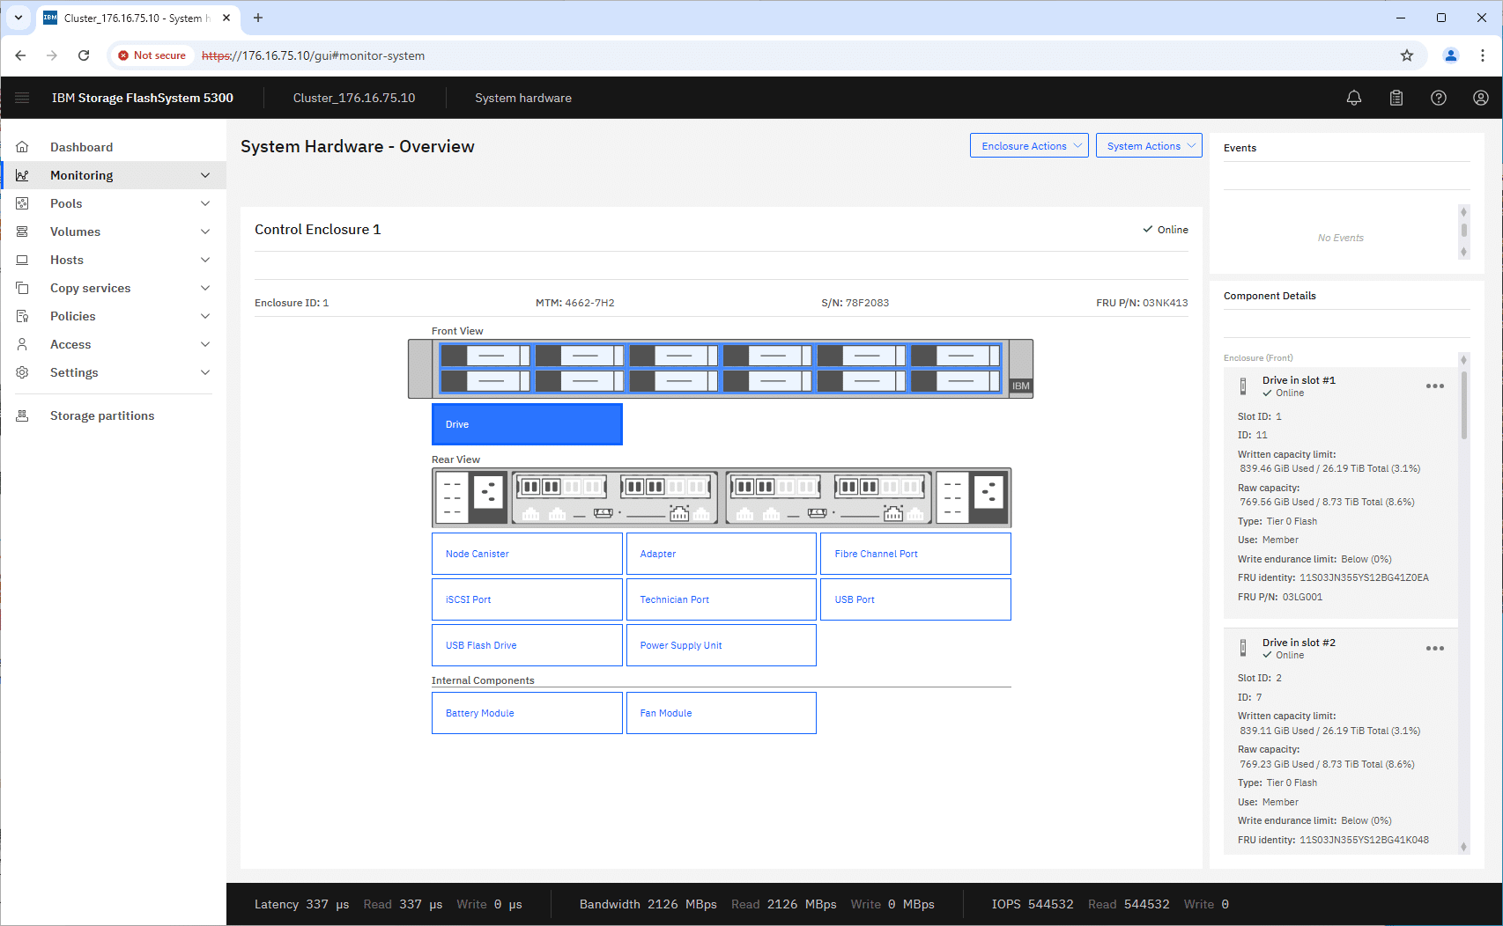Open the user profile icon in header
Viewport: 1503px width, 926px height.
coord(1481,98)
